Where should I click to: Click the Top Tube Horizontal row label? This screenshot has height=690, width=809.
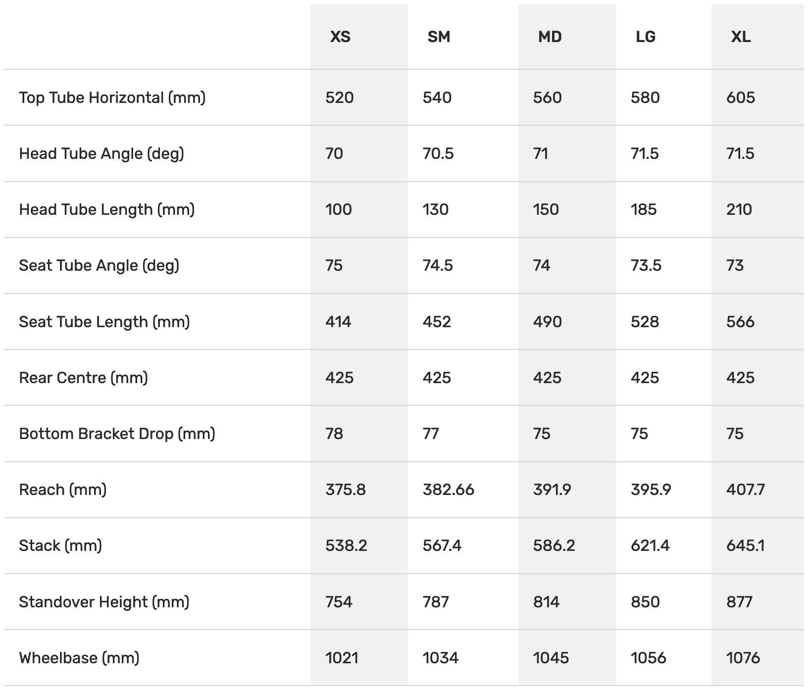click(112, 98)
